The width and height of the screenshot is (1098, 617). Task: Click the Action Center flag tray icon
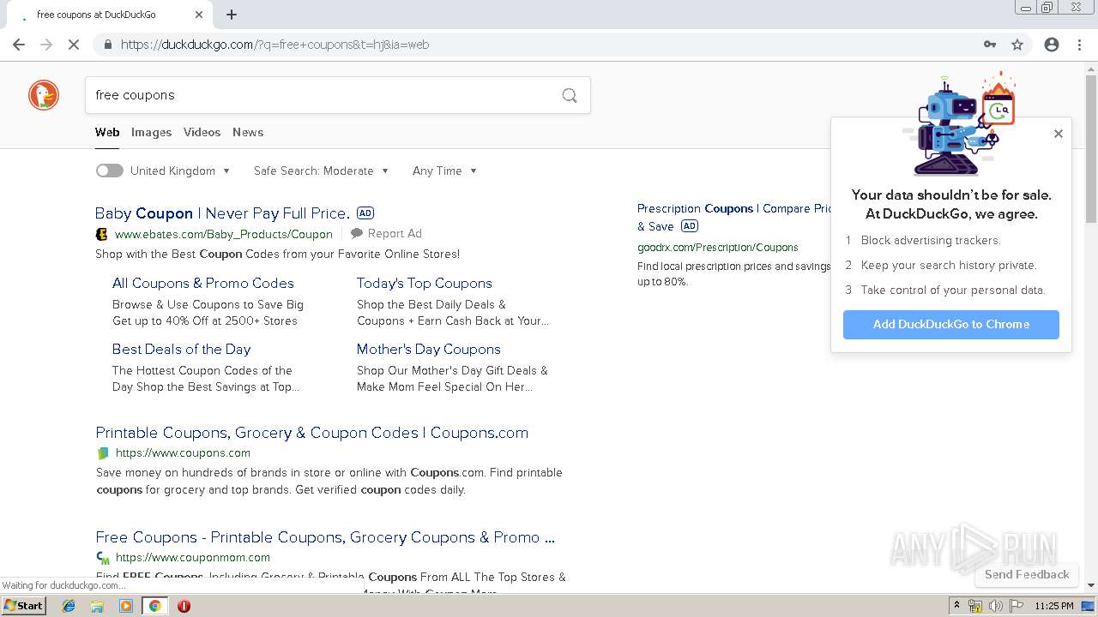coord(1015,606)
